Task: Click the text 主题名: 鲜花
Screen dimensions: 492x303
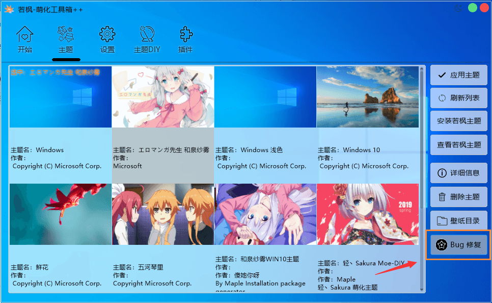Action: 30,267
